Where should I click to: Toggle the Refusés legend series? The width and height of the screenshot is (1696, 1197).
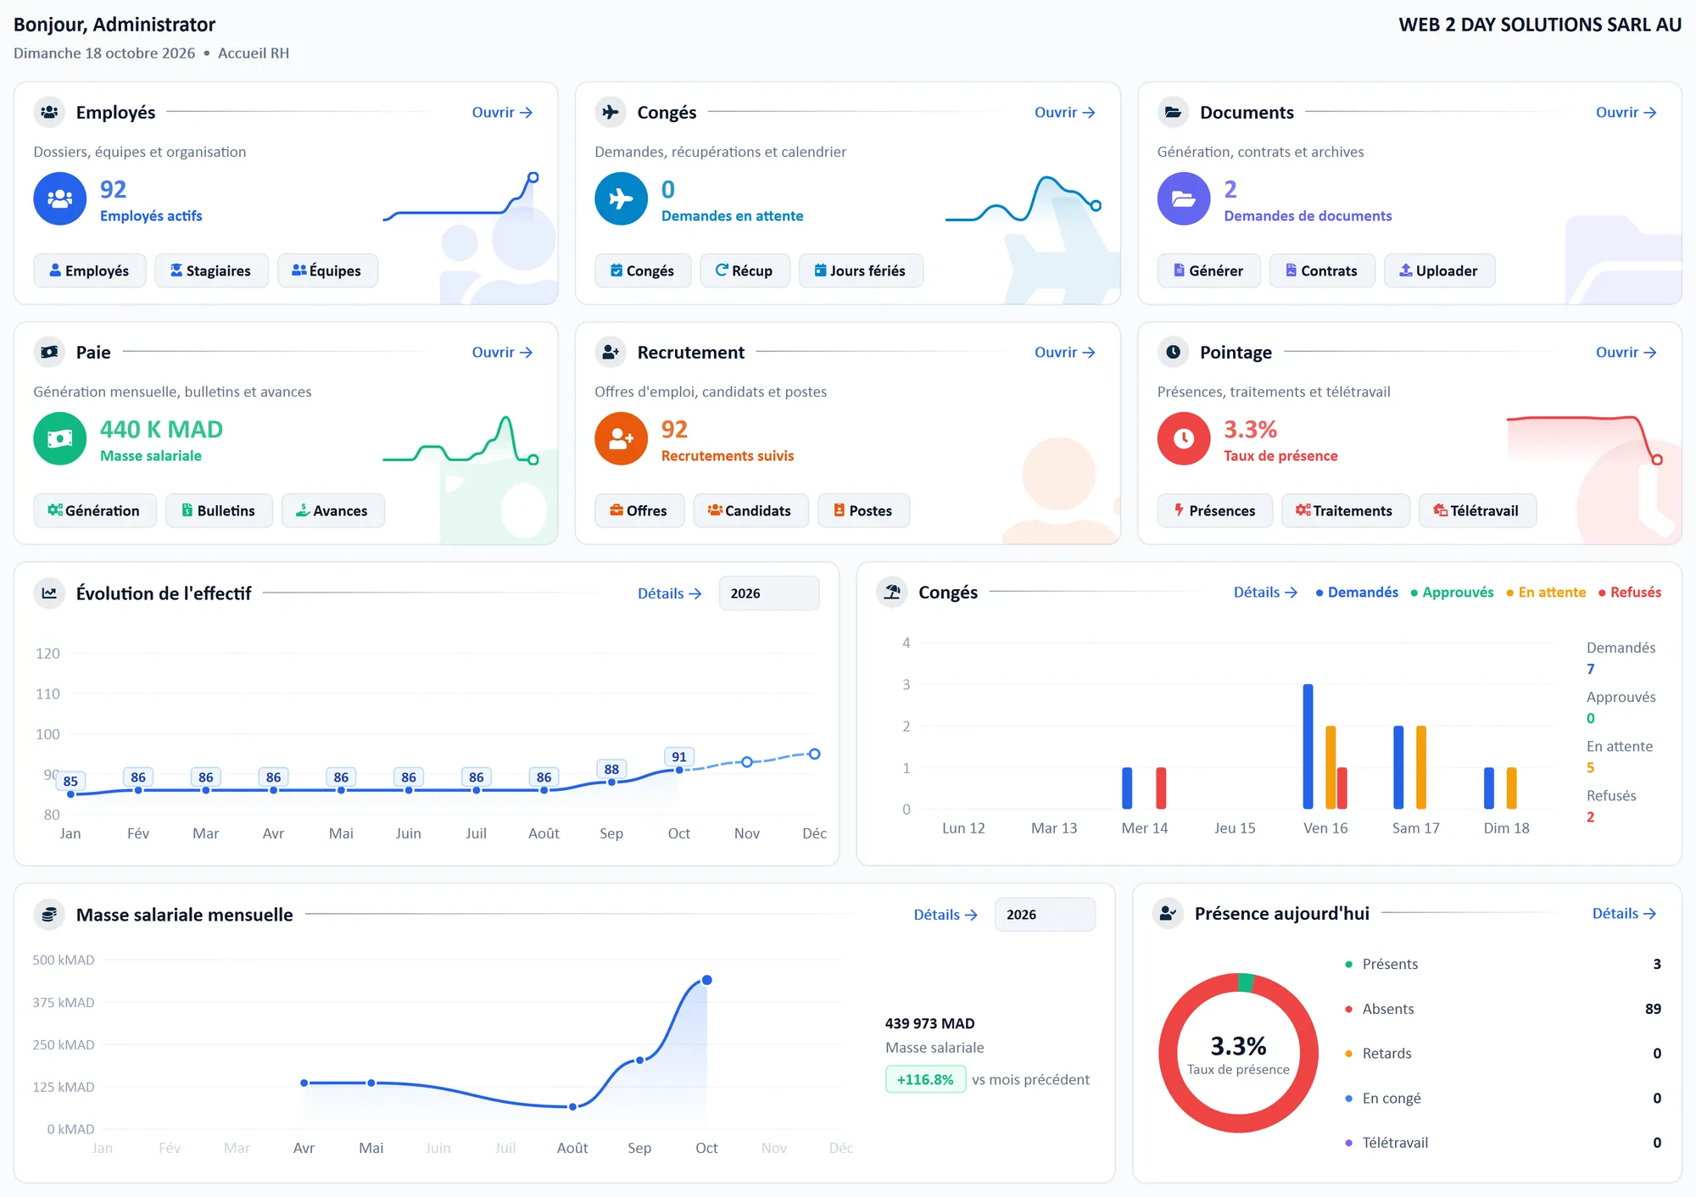1630,593
